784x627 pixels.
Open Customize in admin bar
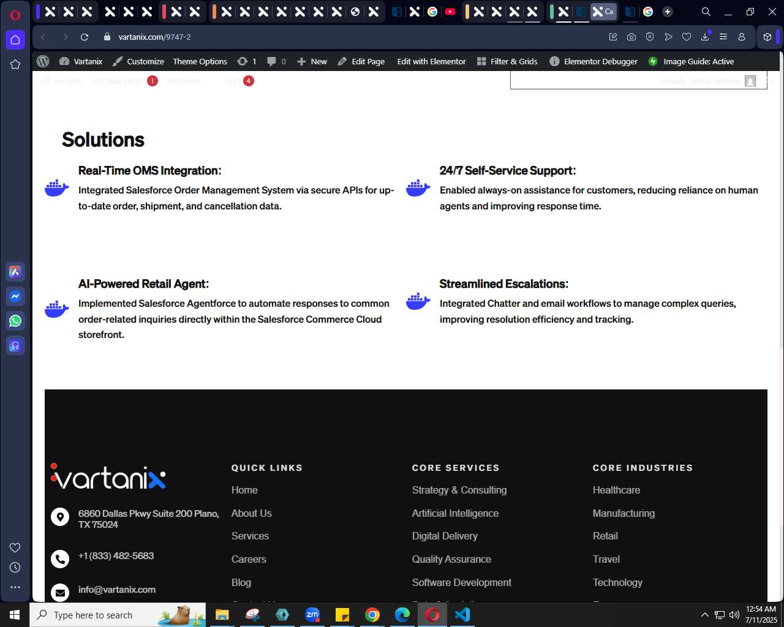(138, 61)
